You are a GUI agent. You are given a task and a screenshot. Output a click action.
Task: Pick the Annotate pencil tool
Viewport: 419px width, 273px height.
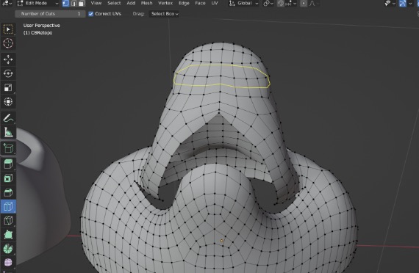pos(8,118)
